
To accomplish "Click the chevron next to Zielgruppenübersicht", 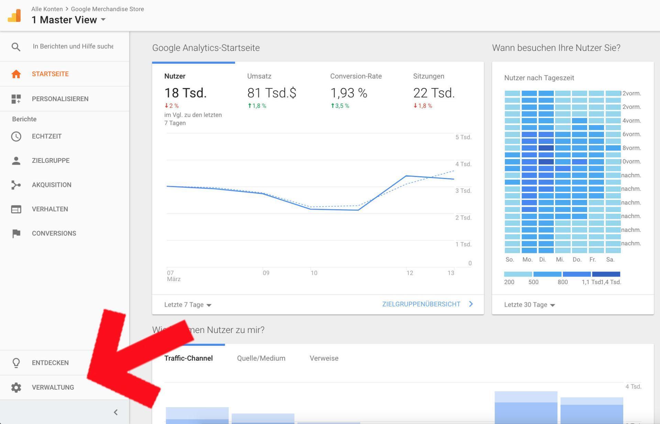I will tap(471, 304).
